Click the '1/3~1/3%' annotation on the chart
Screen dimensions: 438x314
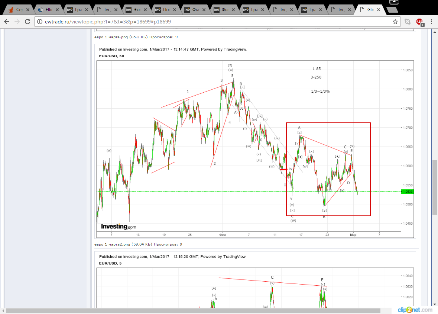pyautogui.click(x=320, y=92)
